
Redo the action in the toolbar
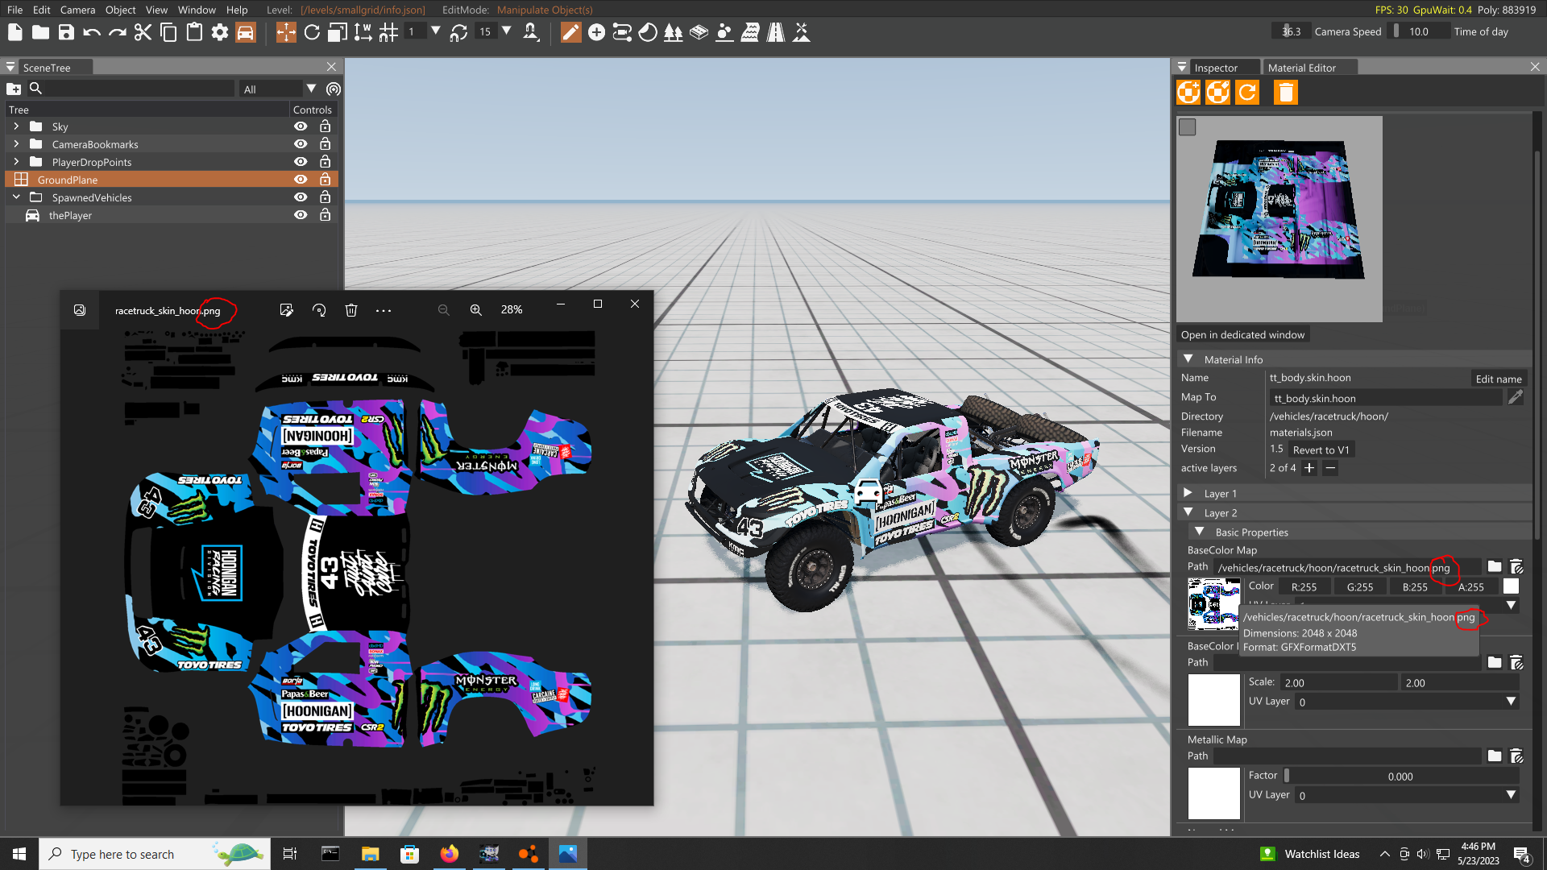pos(118,32)
